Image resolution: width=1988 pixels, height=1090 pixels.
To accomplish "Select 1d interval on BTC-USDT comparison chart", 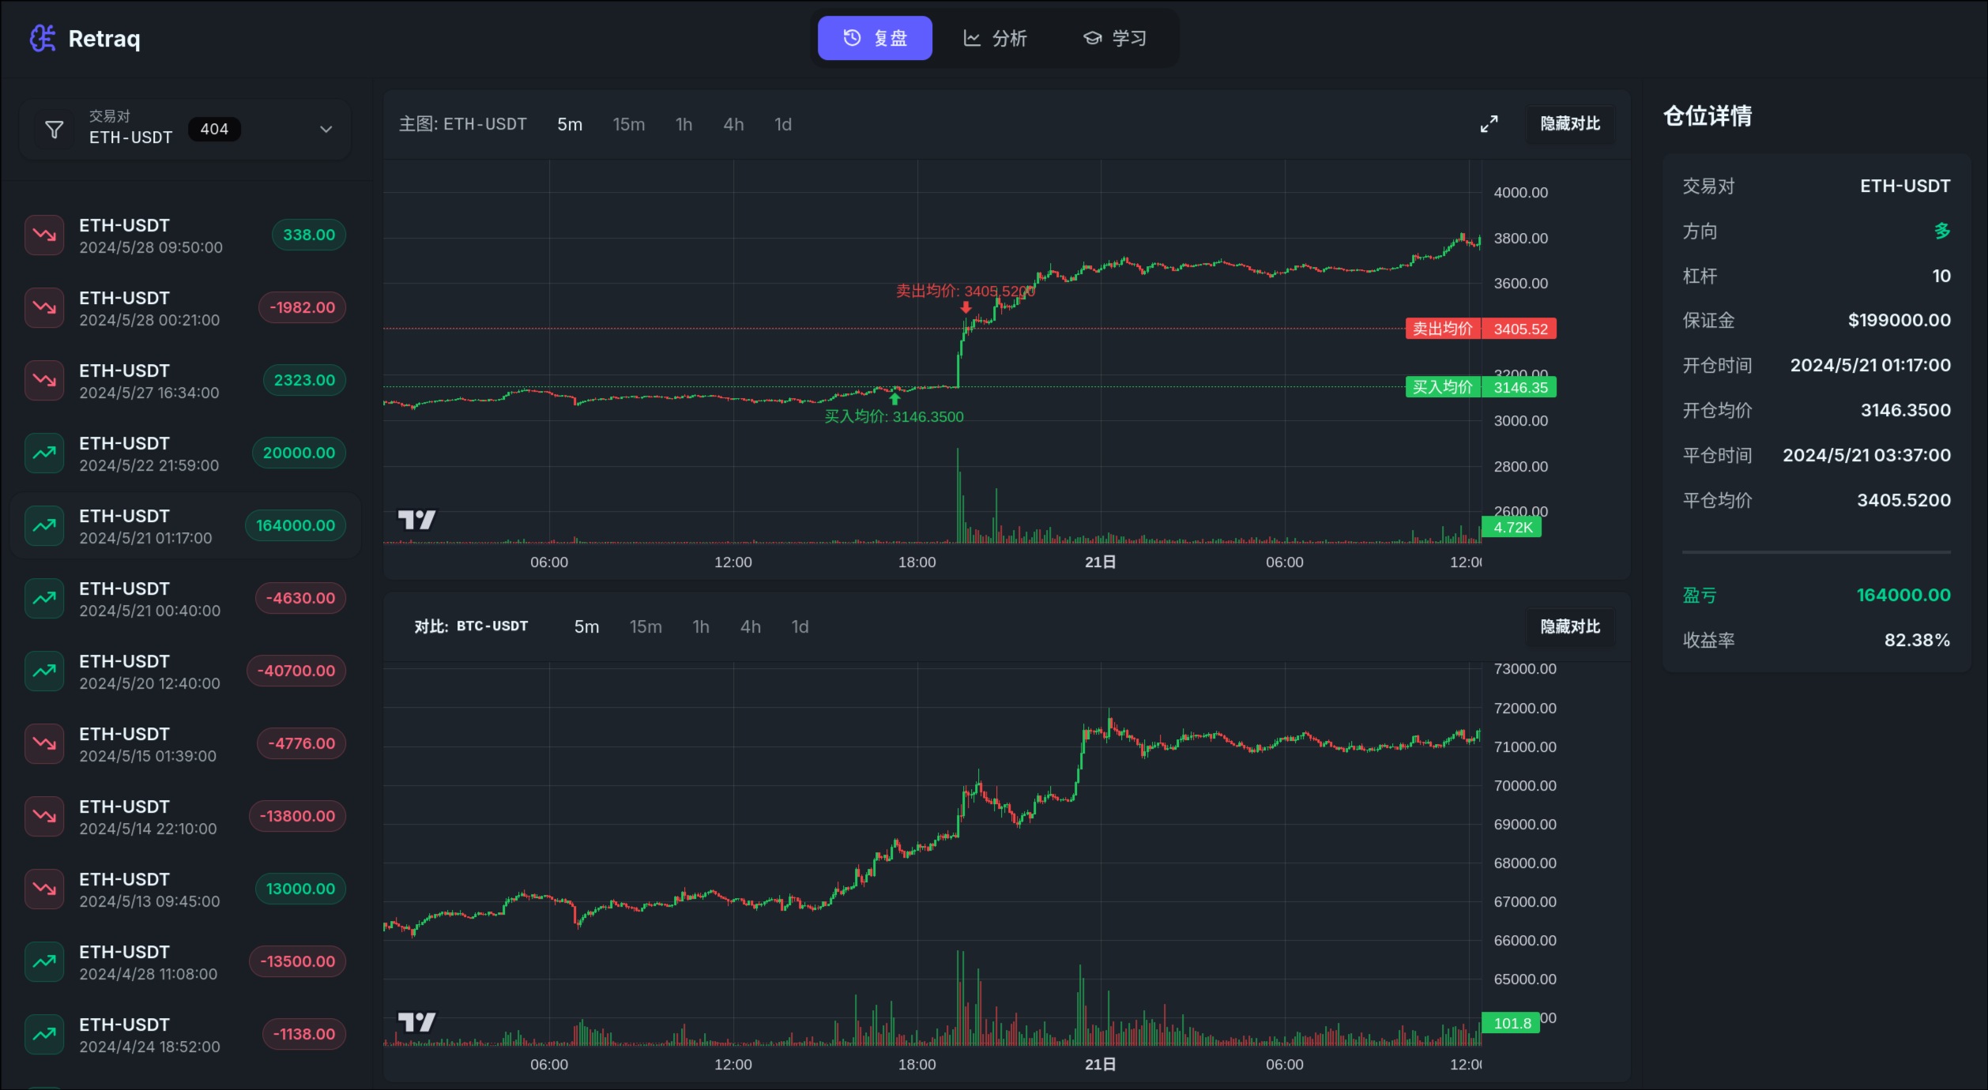I will pyautogui.click(x=800, y=627).
